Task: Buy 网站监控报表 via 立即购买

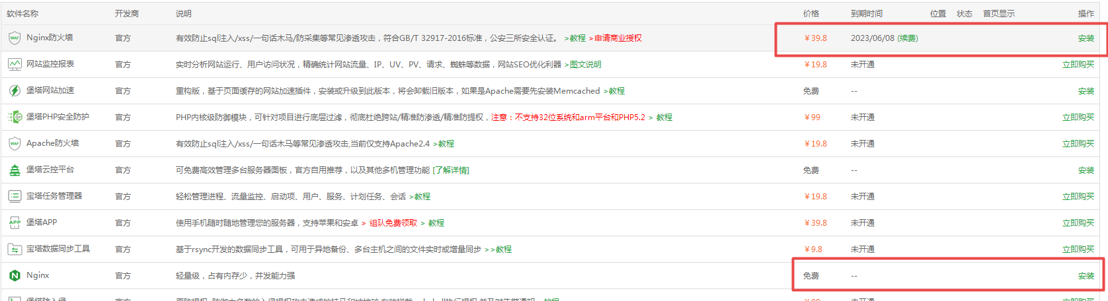Action: point(1078,65)
